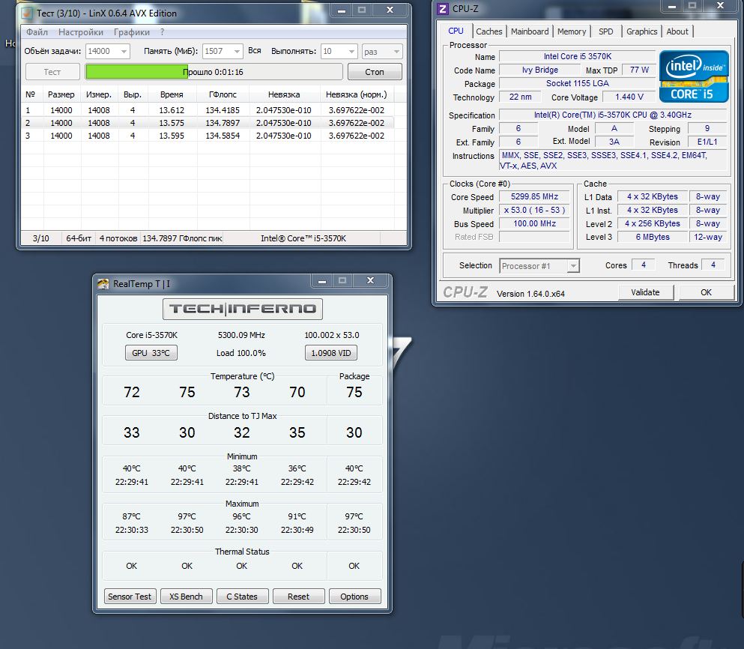Screen dimensions: 744x649
Task: Switch to the About tab
Action: coord(677,31)
